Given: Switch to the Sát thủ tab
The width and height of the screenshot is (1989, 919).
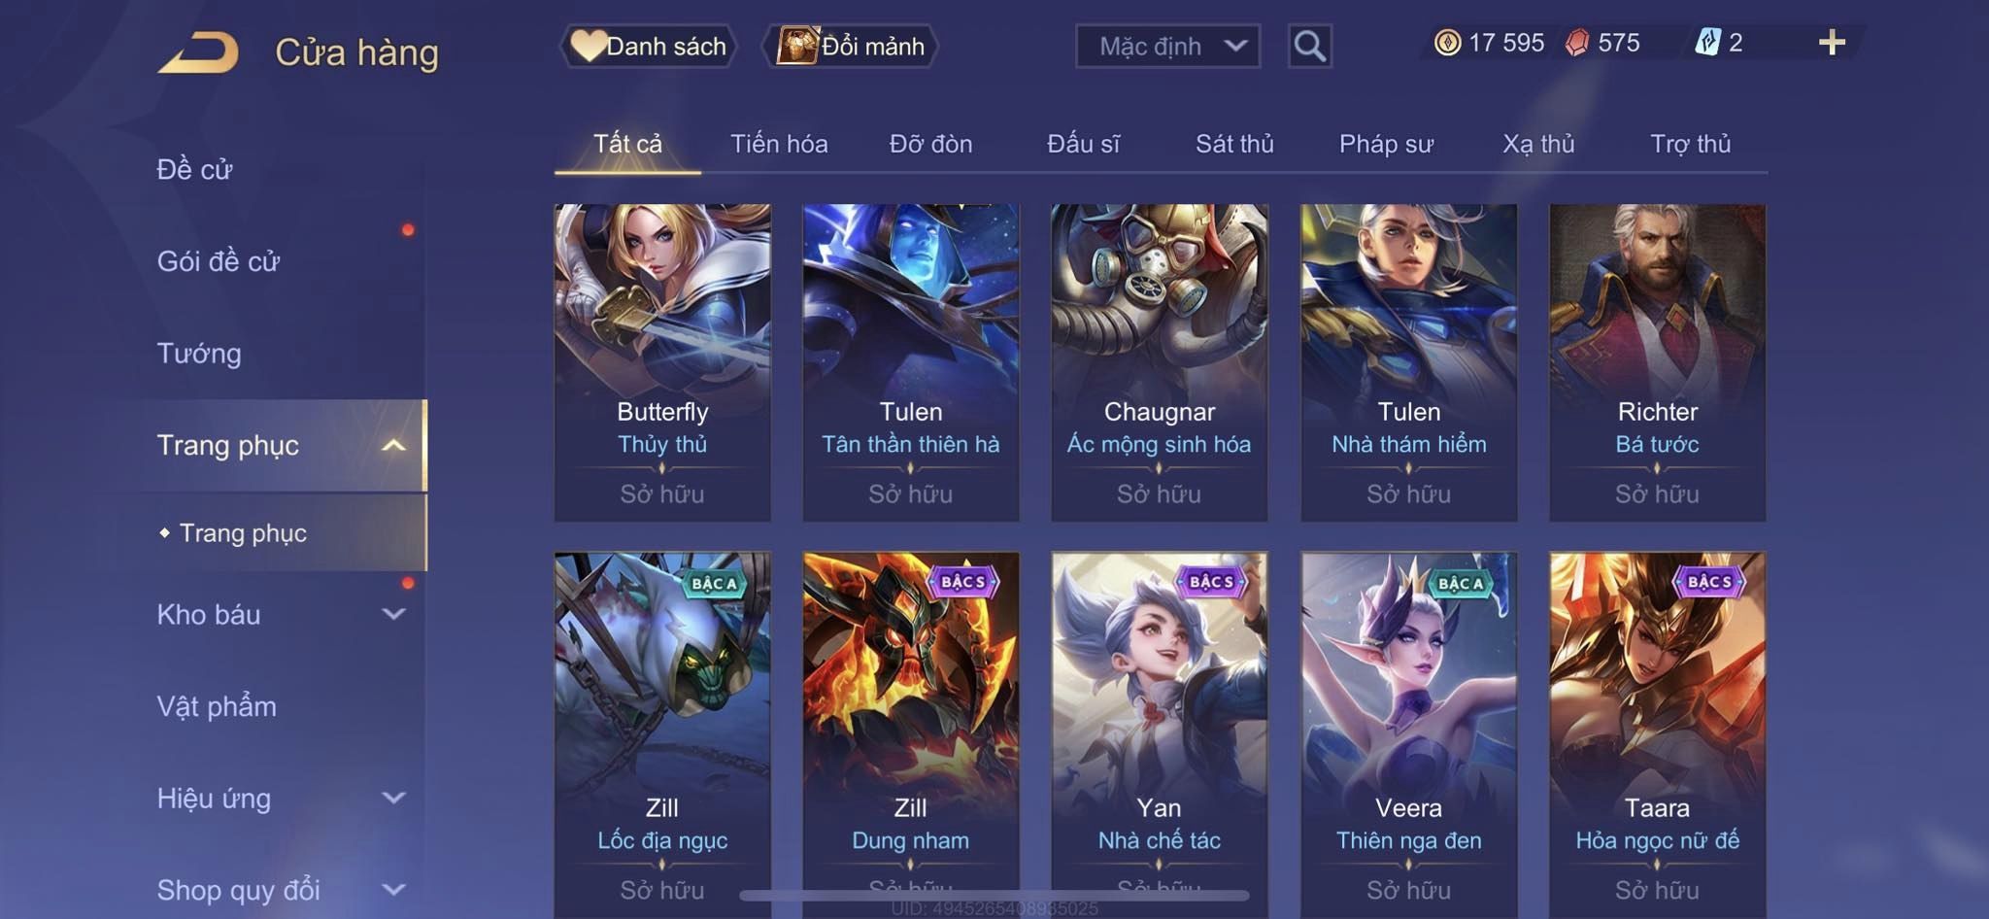Looking at the screenshot, I should [1234, 144].
